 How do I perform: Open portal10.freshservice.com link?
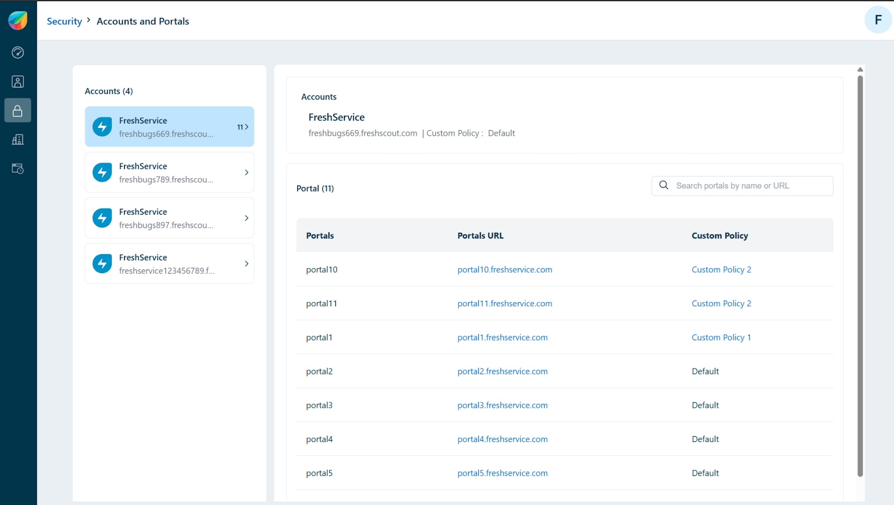[x=505, y=269]
